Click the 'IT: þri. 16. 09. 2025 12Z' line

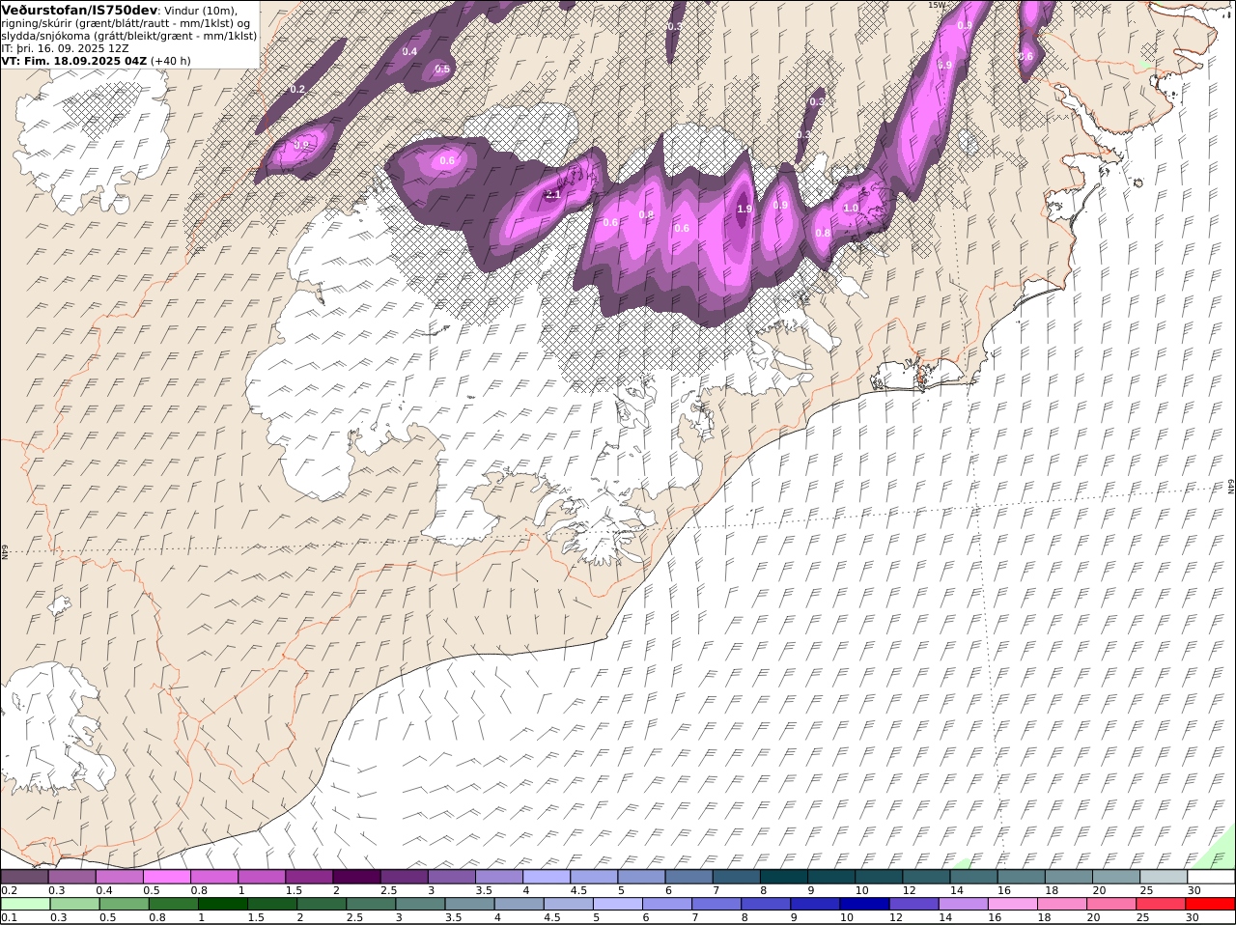click(66, 48)
